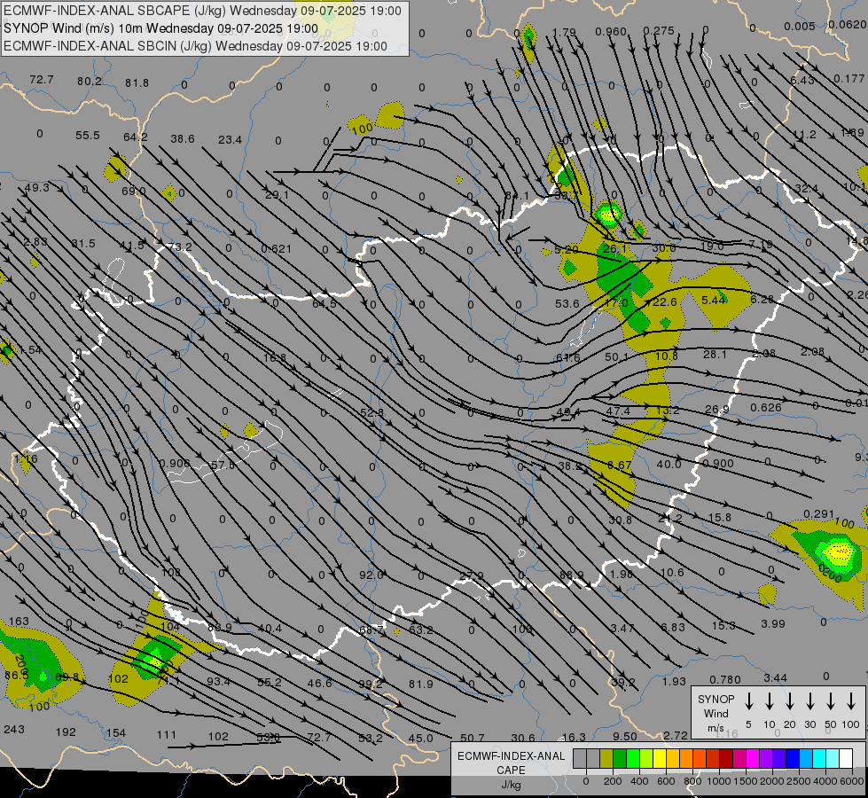The image size is (868, 798).
Task: Click the map value '57.6'
Action: (223, 465)
